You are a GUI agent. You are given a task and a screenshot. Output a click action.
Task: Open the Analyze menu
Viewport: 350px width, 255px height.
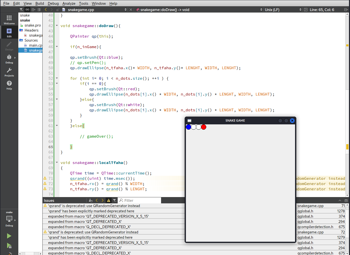coord(69,3)
